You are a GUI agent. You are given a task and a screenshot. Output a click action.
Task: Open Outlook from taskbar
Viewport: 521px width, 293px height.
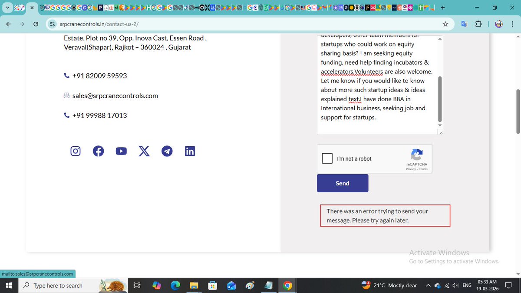[231, 285]
